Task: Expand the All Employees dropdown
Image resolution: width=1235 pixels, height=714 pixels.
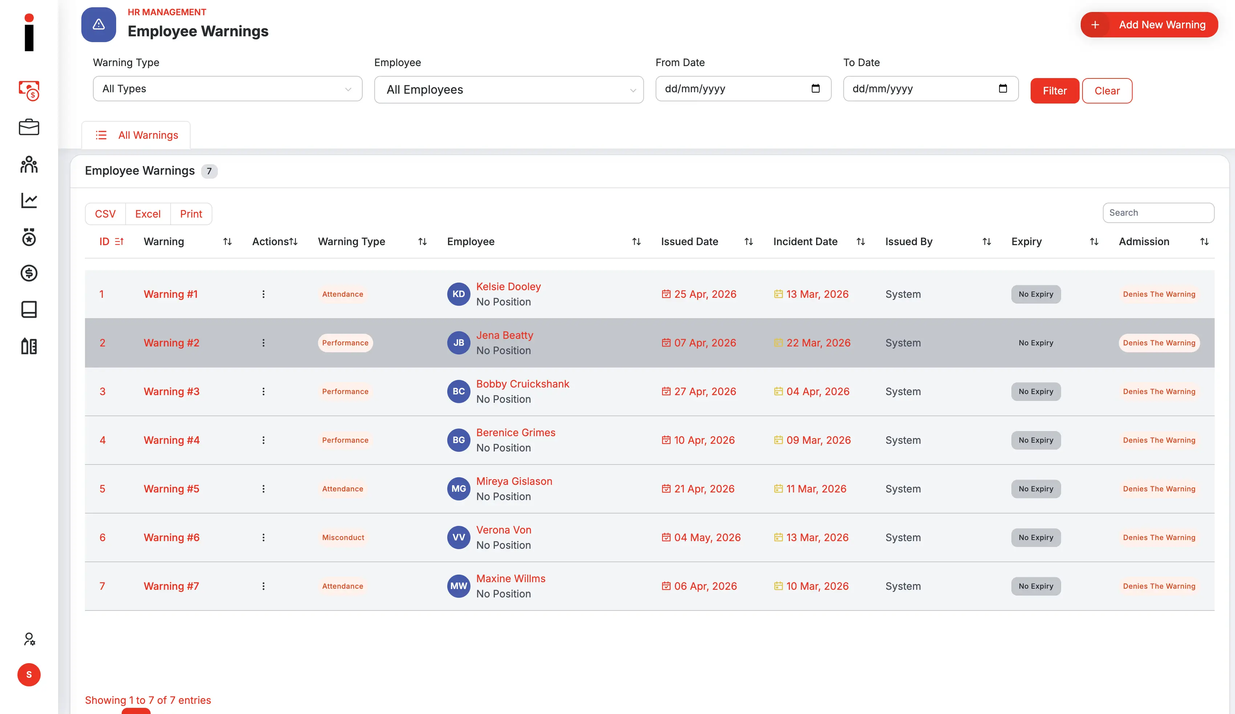Action: 509,90
